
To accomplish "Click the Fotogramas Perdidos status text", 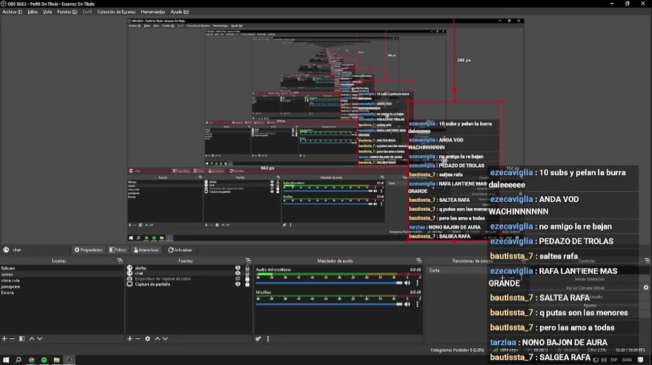I will (458, 350).
